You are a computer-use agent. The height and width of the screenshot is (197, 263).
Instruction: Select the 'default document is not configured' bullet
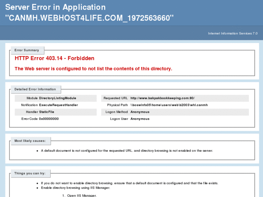pos(127,151)
